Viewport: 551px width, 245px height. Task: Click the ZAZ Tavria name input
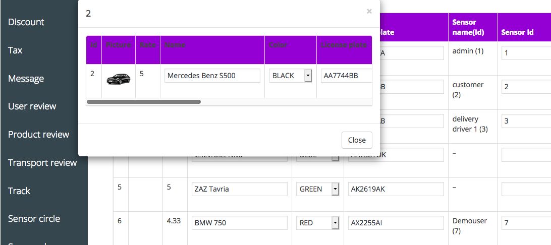pos(239,189)
